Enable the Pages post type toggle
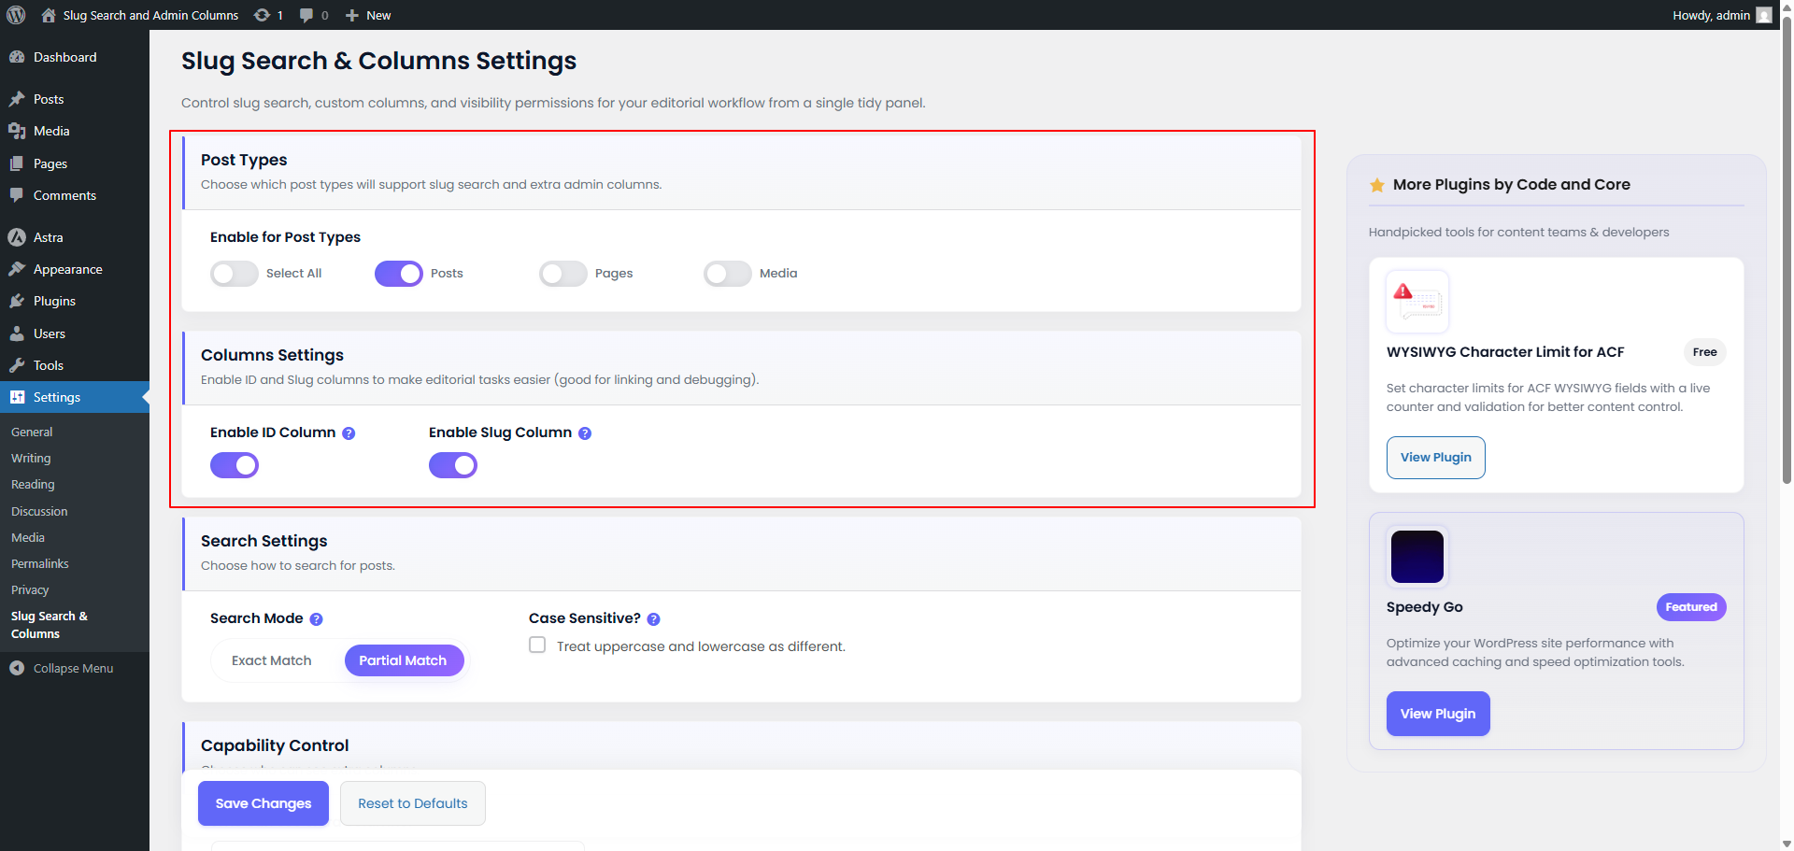Screen dimensions: 1794x851 point(562,273)
